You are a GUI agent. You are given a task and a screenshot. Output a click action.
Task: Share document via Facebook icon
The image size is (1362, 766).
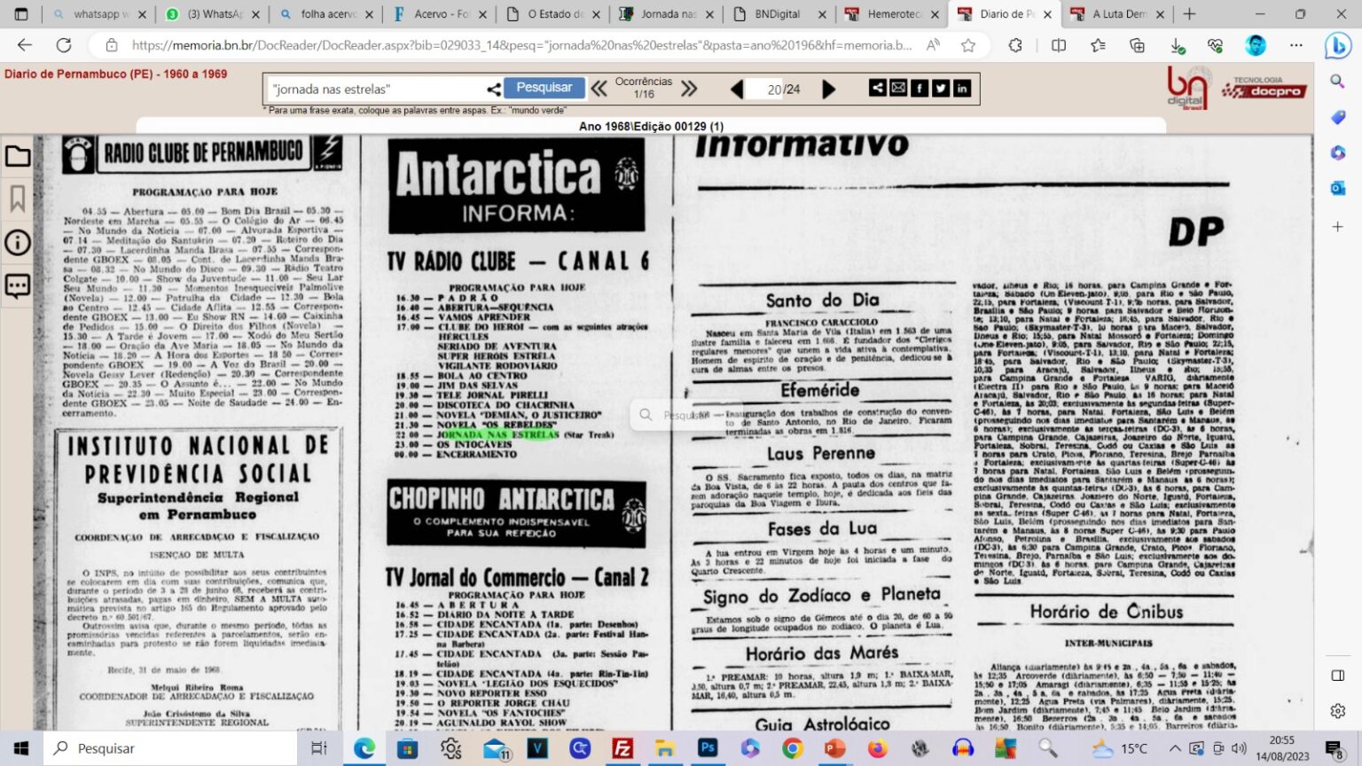point(920,88)
